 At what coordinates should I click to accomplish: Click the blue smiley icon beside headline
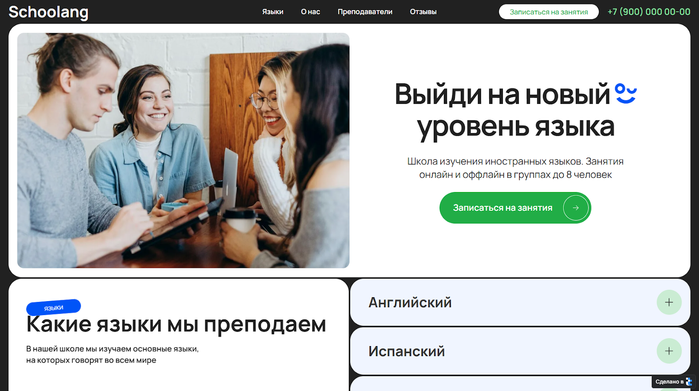click(x=626, y=94)
